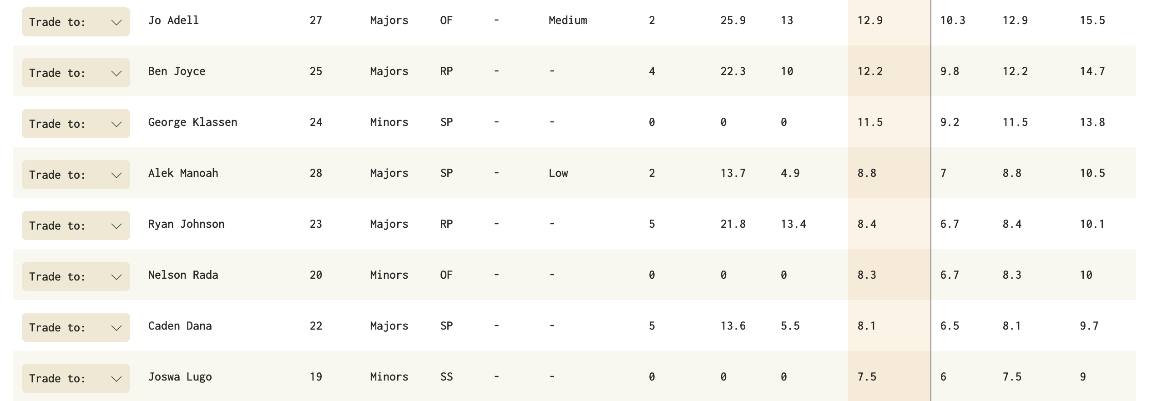Click on George Klassen's name
Image resolution: width=1152 pixels, height=401 pixels.
(x=192, y=122)
